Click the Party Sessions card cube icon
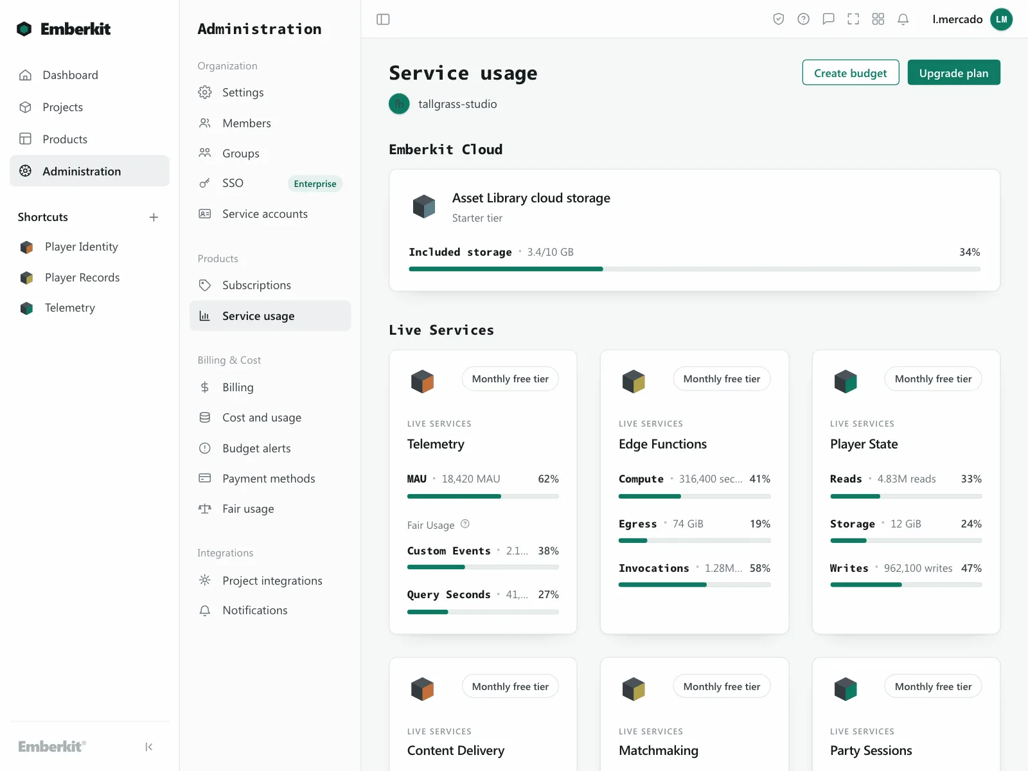This screenshot has height=771, width=1028. 846,689
